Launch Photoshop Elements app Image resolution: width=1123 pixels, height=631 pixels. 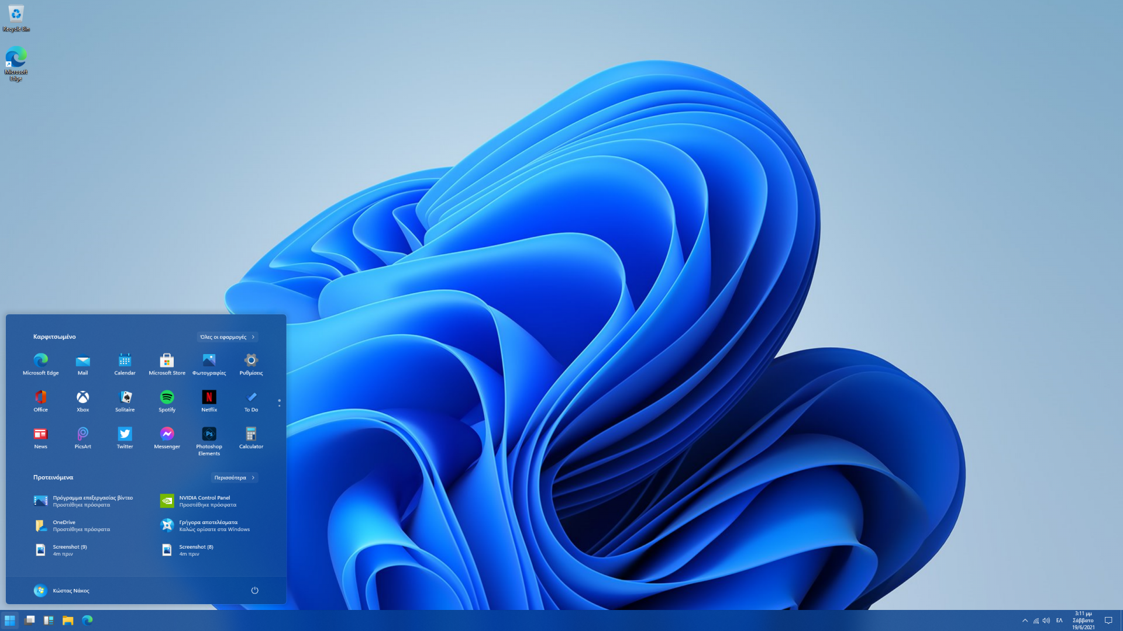pos(209,435)
